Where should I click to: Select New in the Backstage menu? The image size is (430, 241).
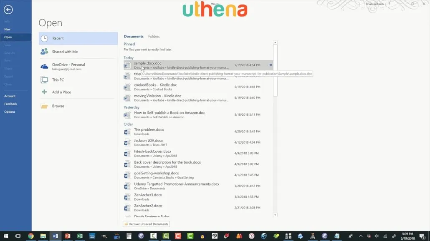15,29
